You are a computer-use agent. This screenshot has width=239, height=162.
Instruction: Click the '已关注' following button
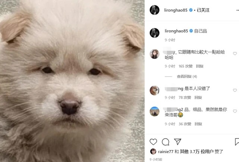tap(203, 10)
